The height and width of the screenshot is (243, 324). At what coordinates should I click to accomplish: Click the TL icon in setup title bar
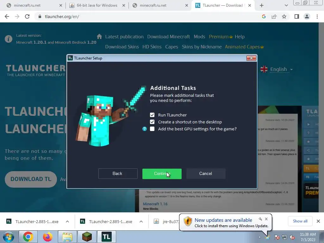coord(70,58)
